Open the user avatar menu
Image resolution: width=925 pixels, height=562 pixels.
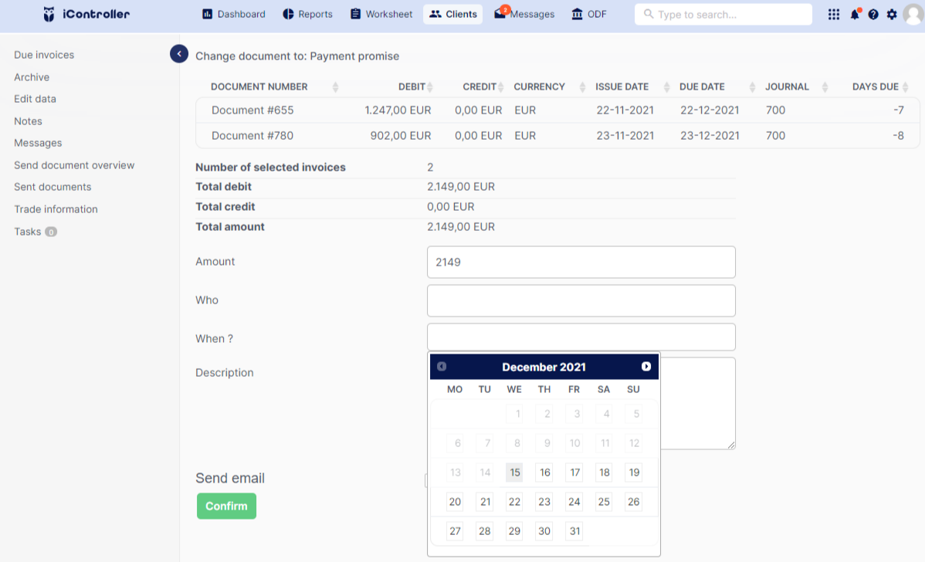click(913, 14)
